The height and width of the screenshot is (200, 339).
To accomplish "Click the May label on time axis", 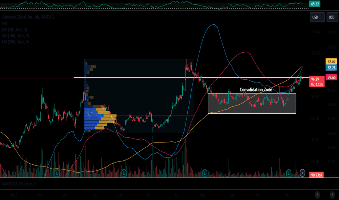I will tap(120, 195).
